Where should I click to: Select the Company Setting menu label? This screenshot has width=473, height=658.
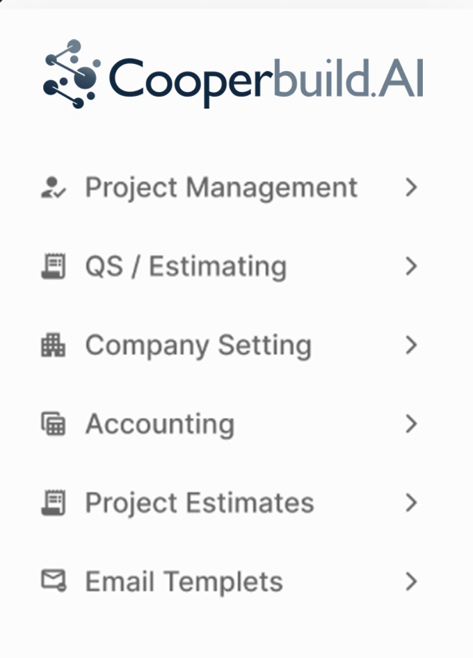[198, 345]
